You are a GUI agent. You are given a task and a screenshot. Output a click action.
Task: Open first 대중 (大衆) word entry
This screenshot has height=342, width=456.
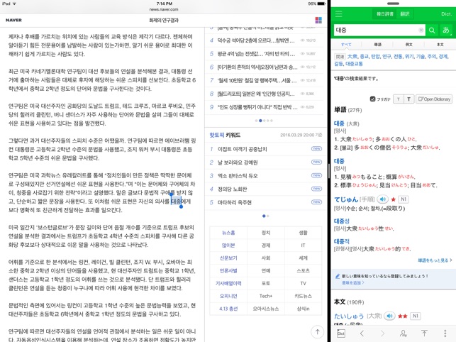[339, 123]
